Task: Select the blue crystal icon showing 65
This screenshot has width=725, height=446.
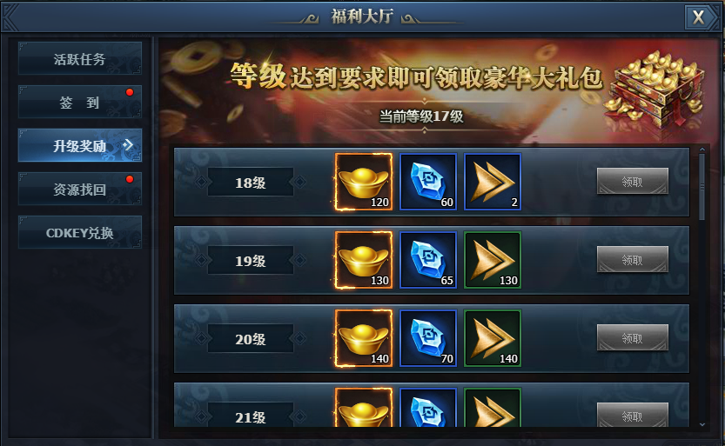Action: [x=428, y=260]
